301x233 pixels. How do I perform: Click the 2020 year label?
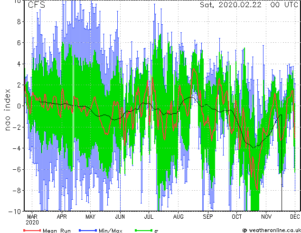(32, 223)
